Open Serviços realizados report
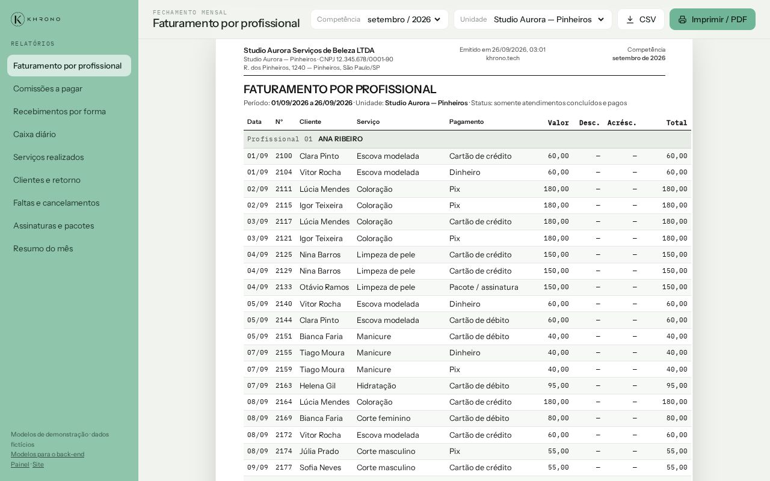Screen dimensions: 770x481 69,157
